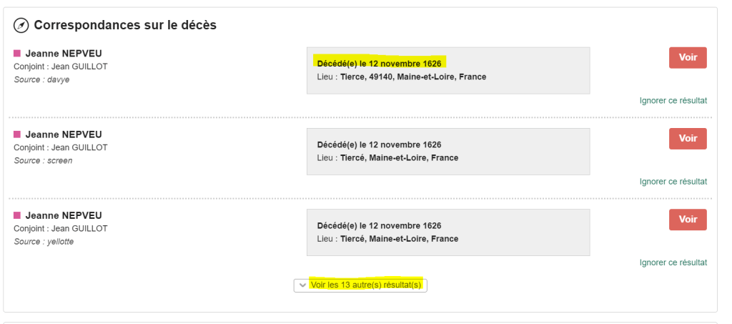The width and height of the screenshot is (732, 324).
Task: Open Jeanne NEPVEU name in yellotte result
Action: pos(64,215)
